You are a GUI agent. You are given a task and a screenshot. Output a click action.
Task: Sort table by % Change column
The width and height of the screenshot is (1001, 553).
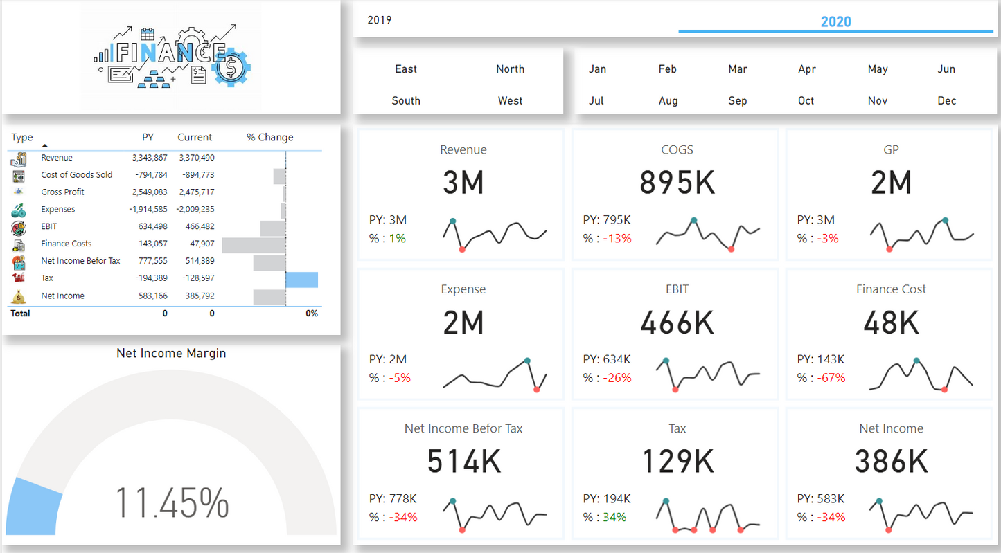pyautogui.click(x=269, y=137)
